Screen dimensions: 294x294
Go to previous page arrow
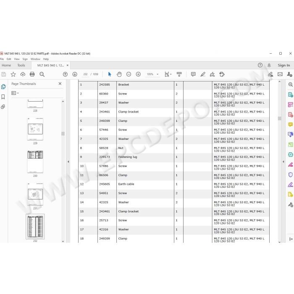(65, 74)
